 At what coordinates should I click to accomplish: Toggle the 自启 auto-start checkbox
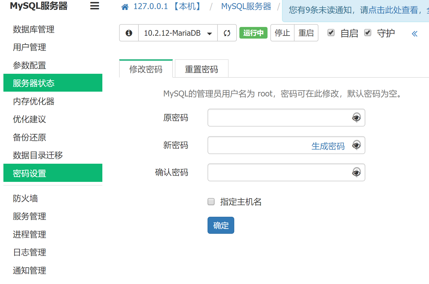tap(331, 33)
